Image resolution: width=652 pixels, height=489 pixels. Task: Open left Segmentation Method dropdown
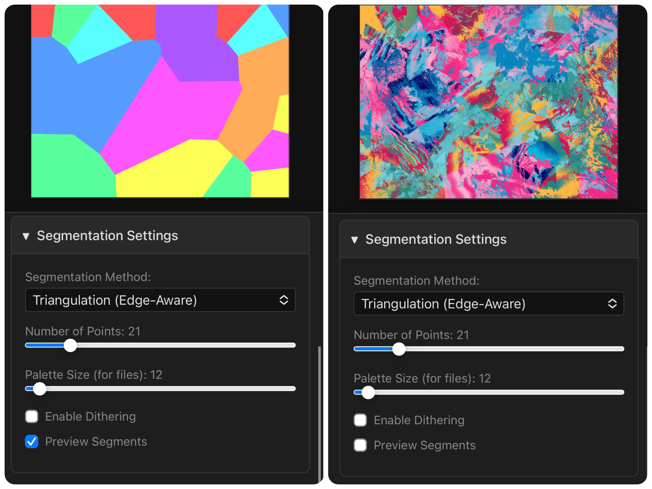[160, 300]
